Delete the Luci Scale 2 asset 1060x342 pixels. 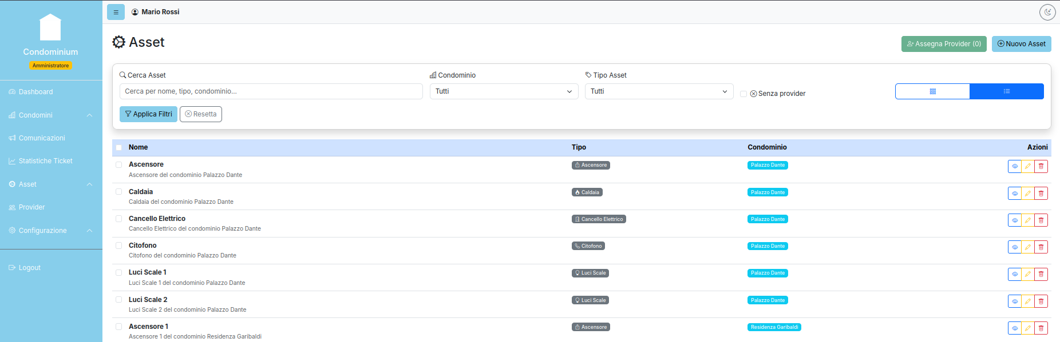[x=1041, y=301]
